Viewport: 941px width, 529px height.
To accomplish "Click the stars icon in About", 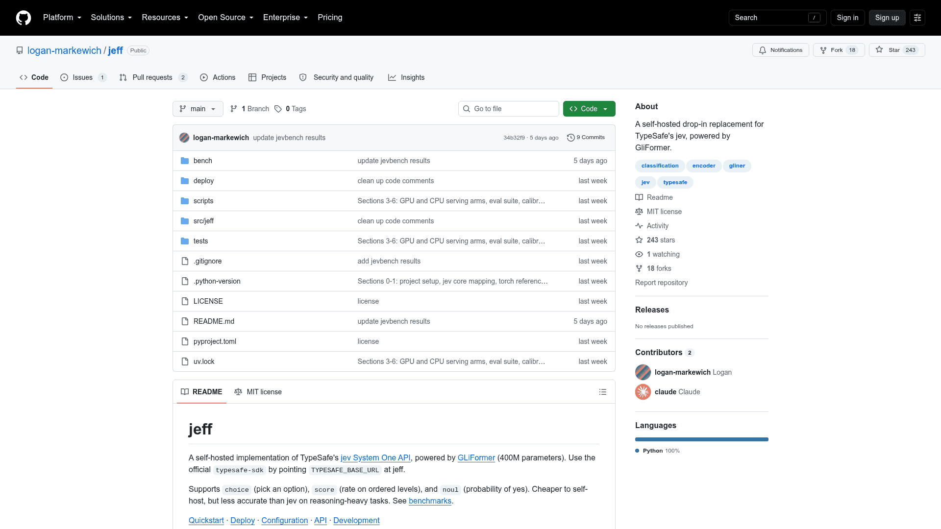I will (639, 240).
